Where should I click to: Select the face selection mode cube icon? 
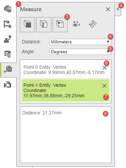[27, 24]
